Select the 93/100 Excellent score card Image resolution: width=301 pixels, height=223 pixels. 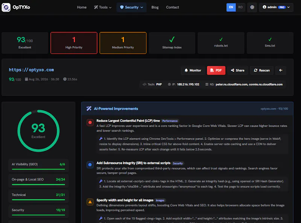pos(25,43)
